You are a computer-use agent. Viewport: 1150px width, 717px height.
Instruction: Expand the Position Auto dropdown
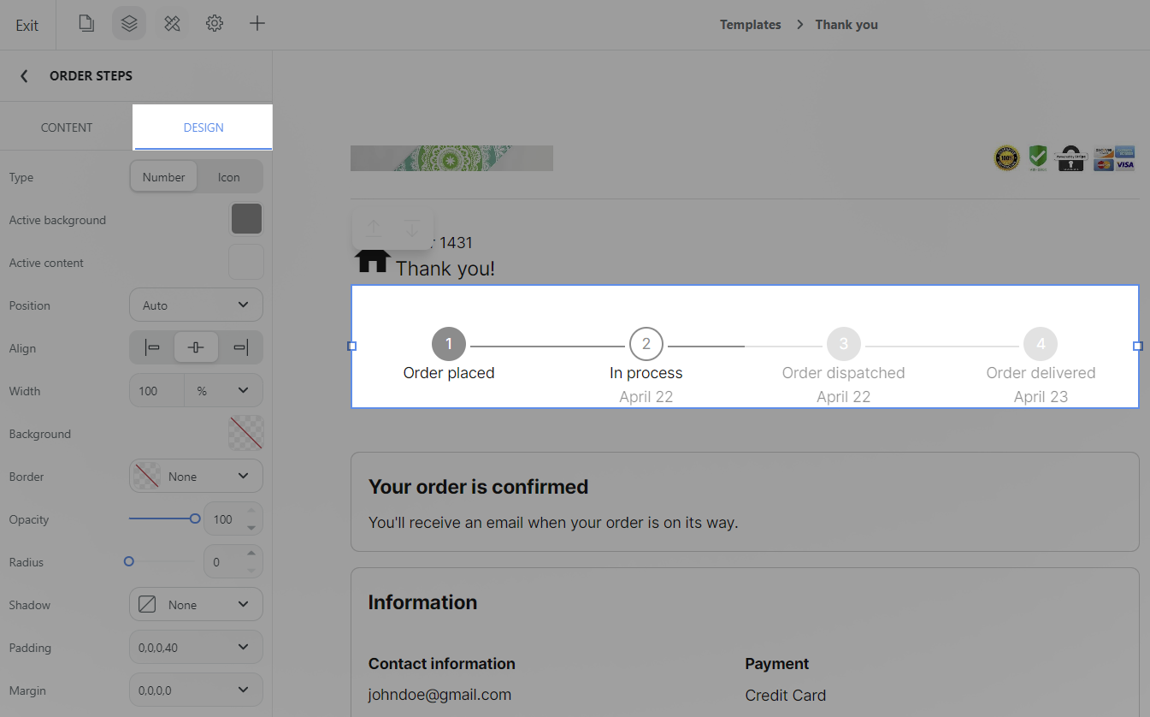(x=196, y=305)
